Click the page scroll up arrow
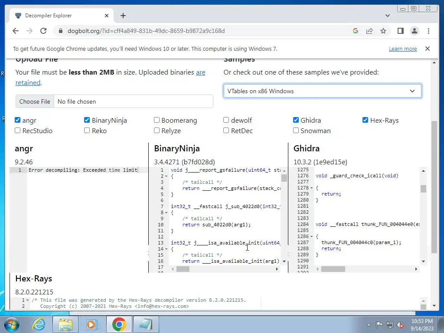Viewport: 444px width, 333px height. click(x=434, y=62)
